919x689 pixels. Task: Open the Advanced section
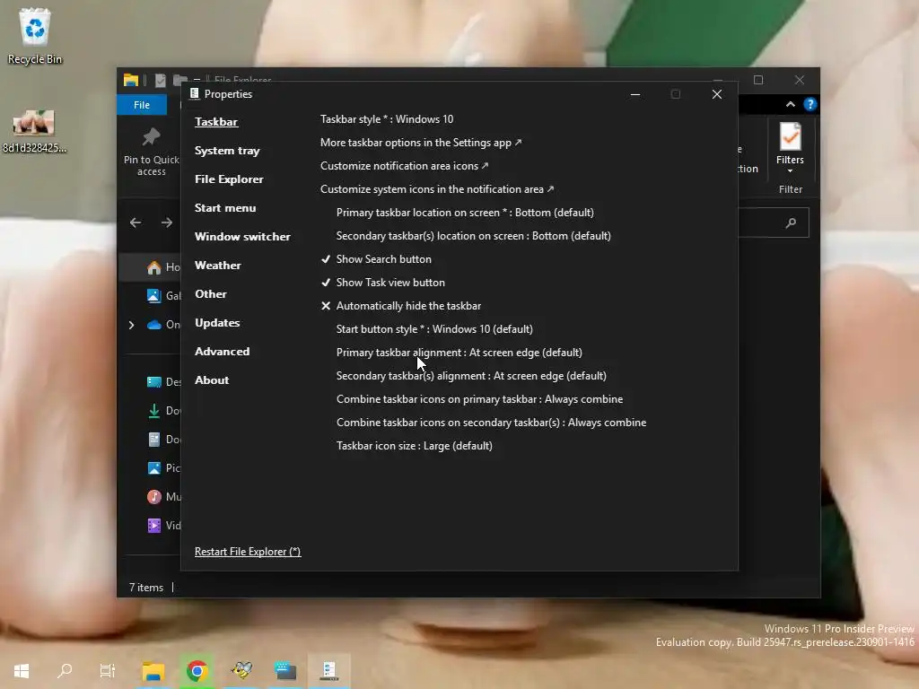[x=223, y=352]
